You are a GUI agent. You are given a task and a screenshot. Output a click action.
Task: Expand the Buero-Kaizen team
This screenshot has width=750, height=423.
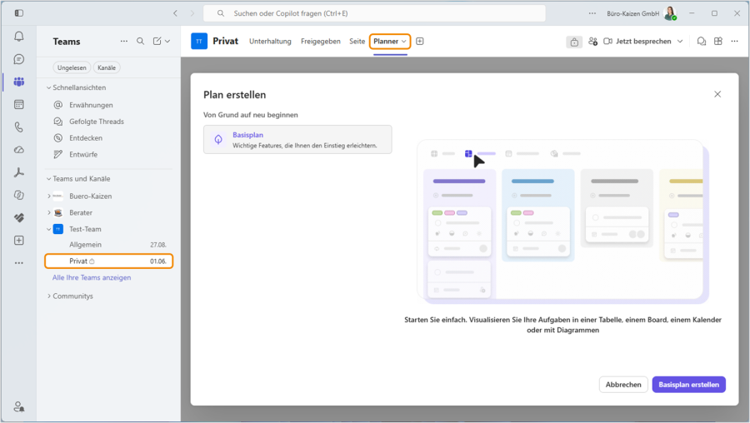(49, 196)
